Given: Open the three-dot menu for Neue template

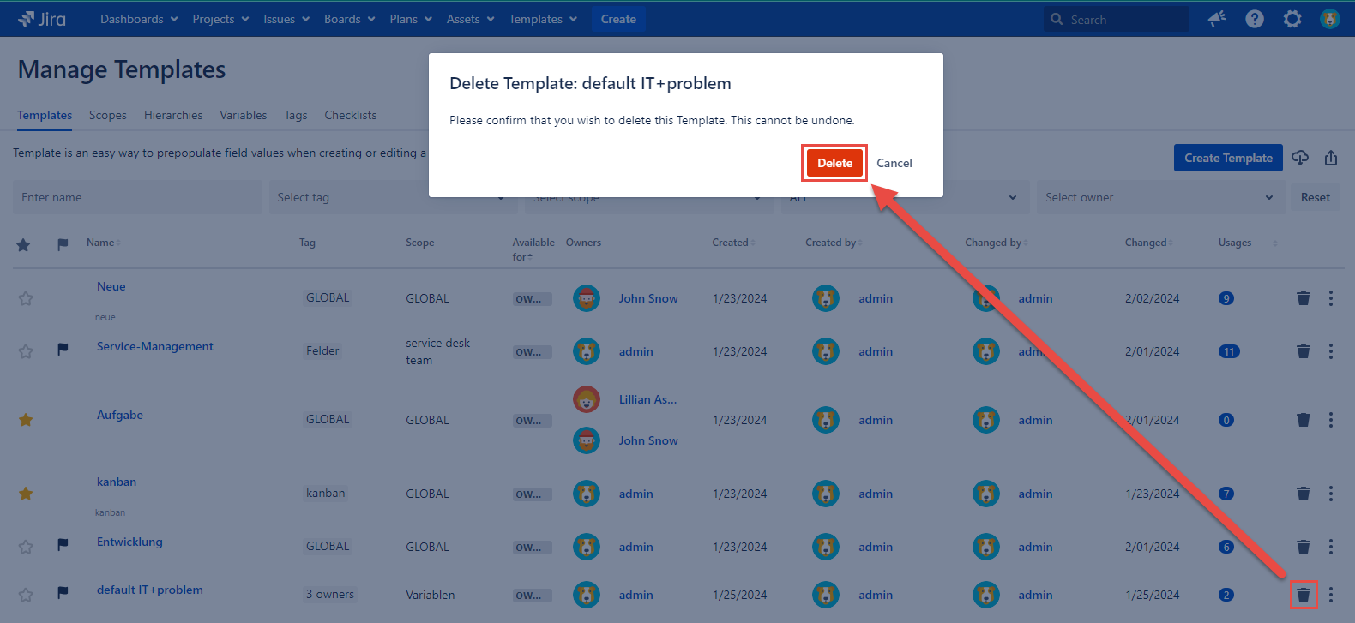Looking at the screenshot, I should (x=1330, y=298).
